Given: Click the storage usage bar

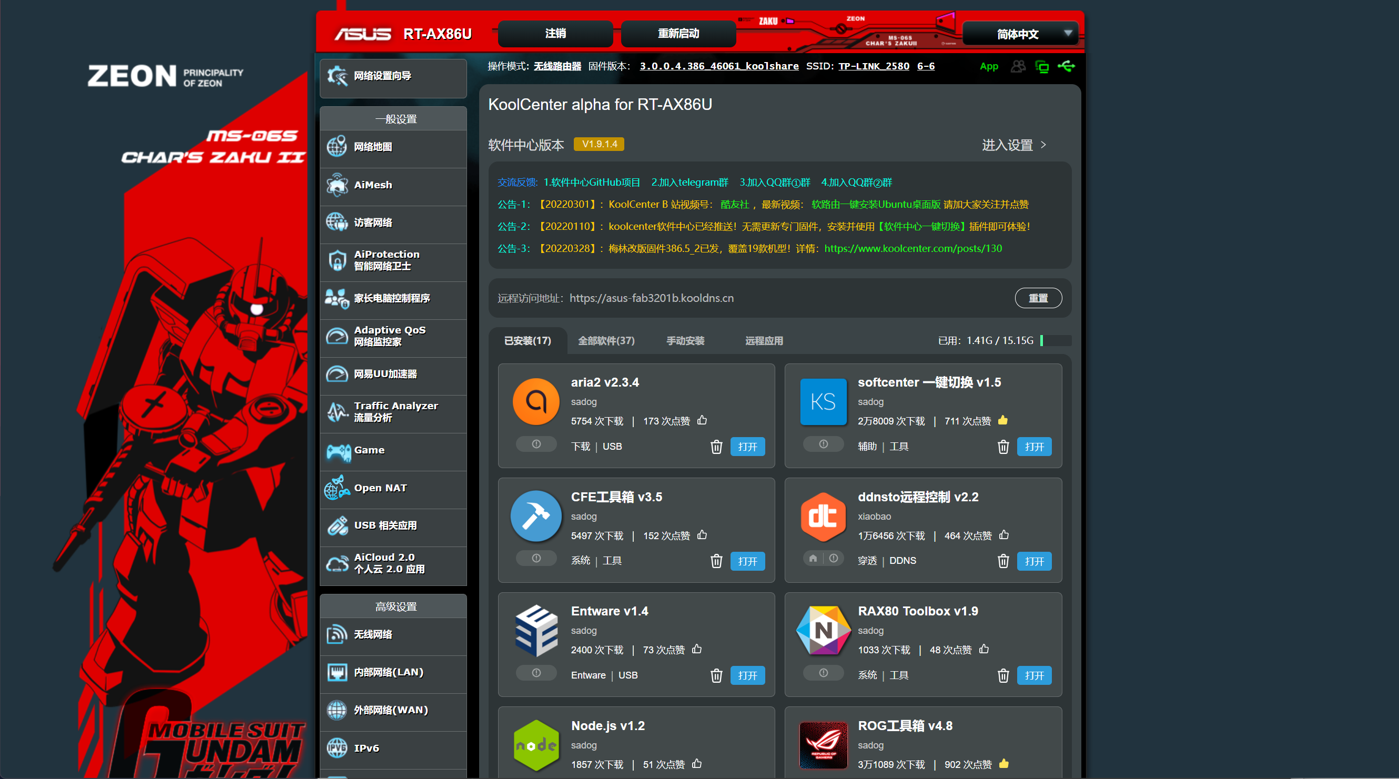Looking at the screenshot, I should point(1056,341).
